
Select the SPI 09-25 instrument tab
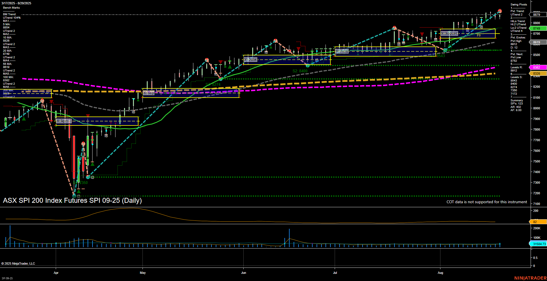(x=7, y=278)
